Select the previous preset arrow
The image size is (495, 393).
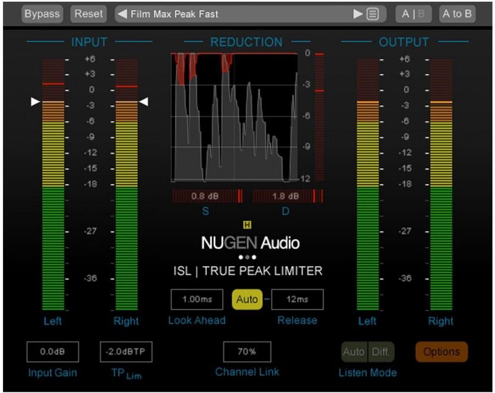[122, 14]
